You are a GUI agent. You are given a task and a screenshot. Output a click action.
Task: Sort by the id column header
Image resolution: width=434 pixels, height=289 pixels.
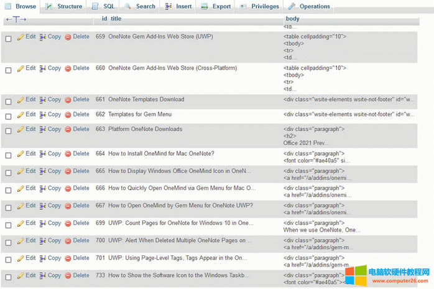click(x=104, y=19)
